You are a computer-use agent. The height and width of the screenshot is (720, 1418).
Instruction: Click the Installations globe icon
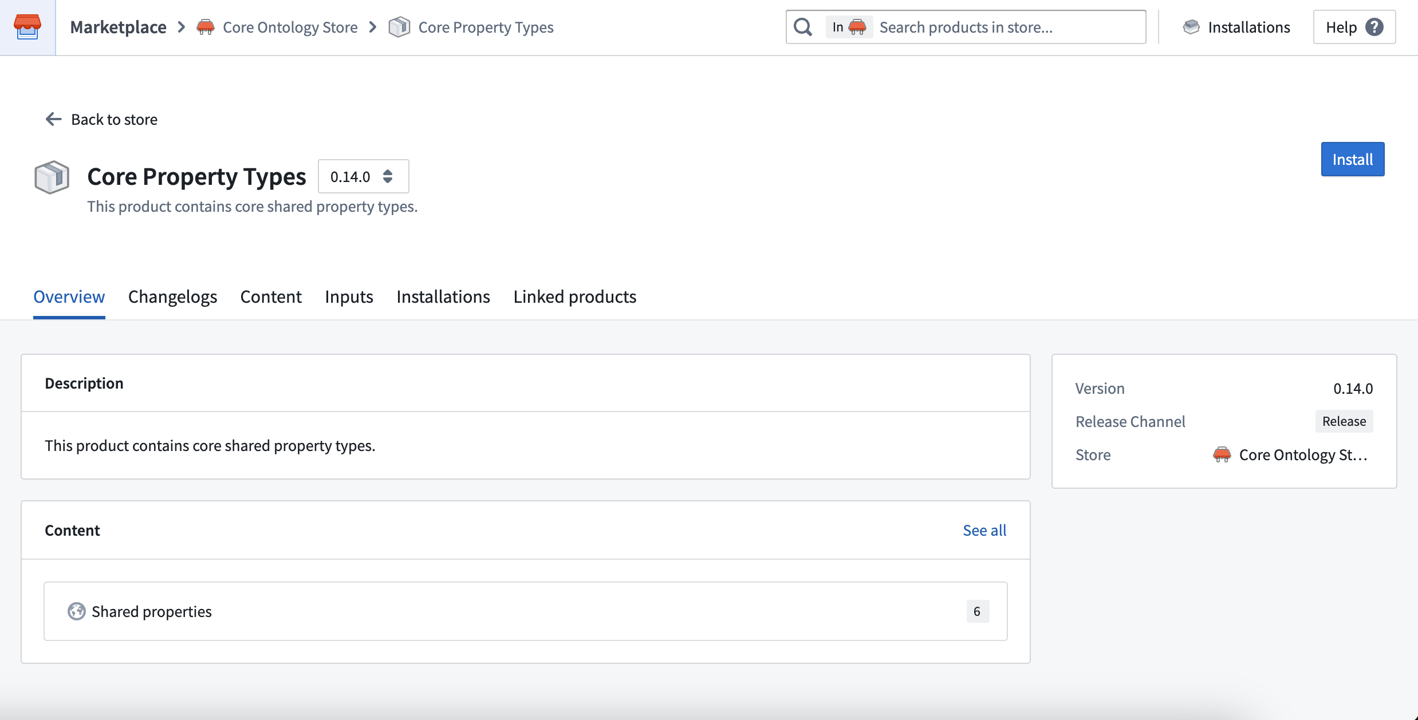pos(1192,27)
